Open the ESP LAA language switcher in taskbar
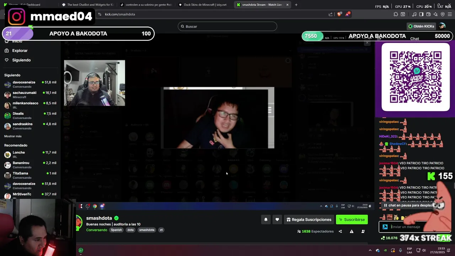 click(x=409, y=250)
